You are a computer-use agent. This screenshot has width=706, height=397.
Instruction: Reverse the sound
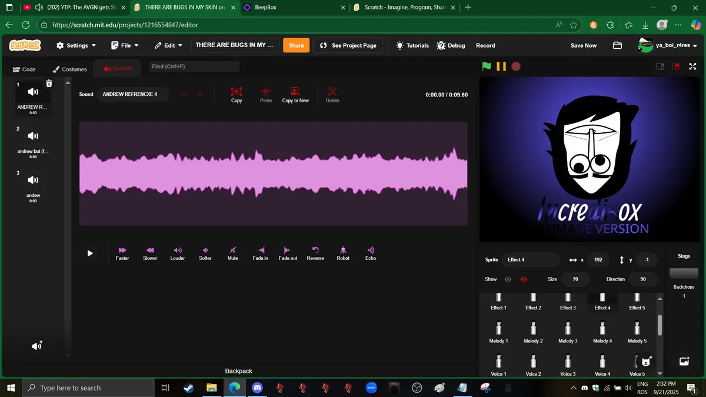pyautogui.click(x=315, y=253)
